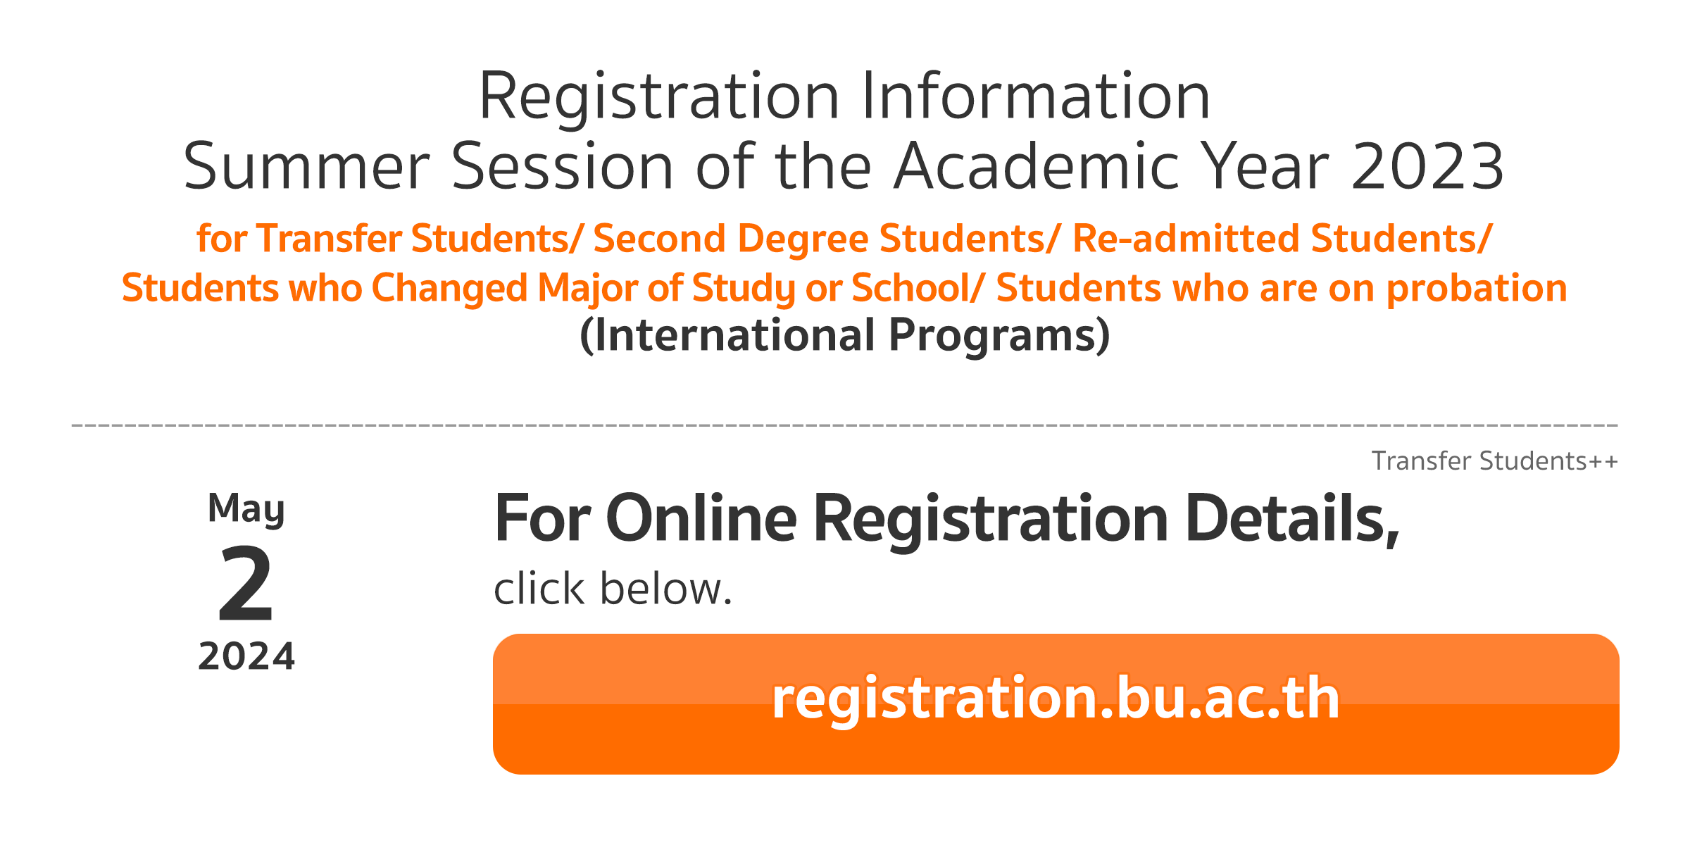Select the word Information in the top title
This screenshot has height=845, width=1690.
pyautogui.click(x=1035, y=96)
